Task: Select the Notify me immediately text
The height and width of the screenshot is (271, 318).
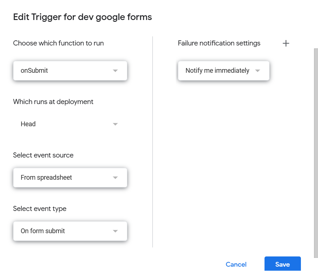Action: point(218,71)
